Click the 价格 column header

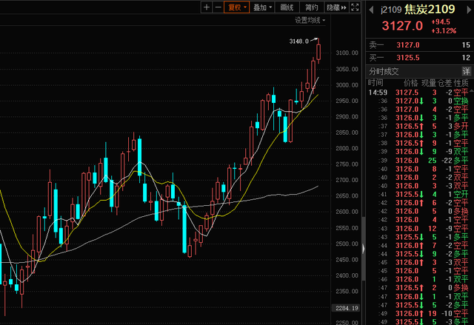411,82
